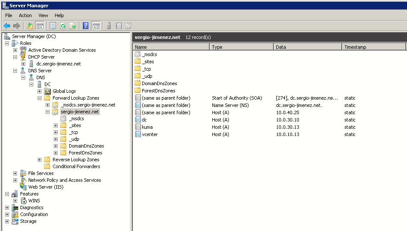Select the Diagnostics icon
The image size is (407, 231).
[x=15, y=207]
